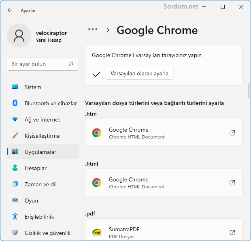Maximize the Ayarlar window
This screenshot has width=251, height=241.
[223, 7]
